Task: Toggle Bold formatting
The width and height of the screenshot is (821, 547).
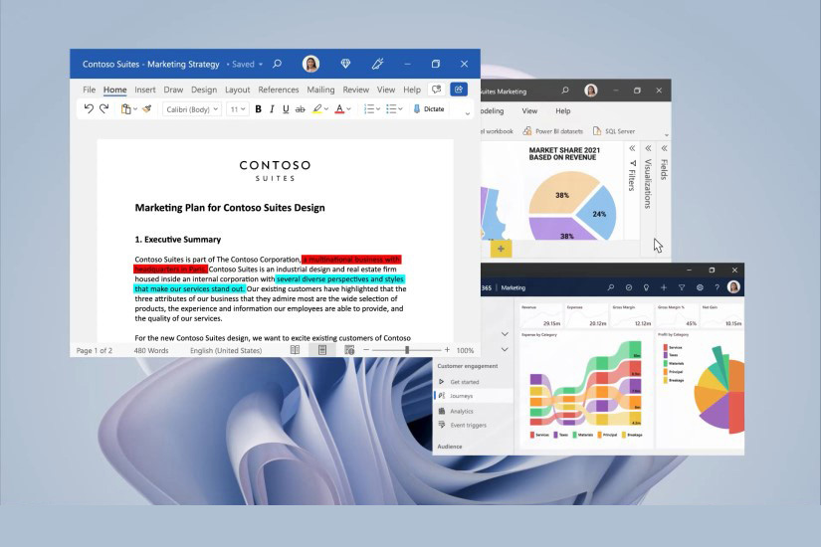Action: [259, 109]
